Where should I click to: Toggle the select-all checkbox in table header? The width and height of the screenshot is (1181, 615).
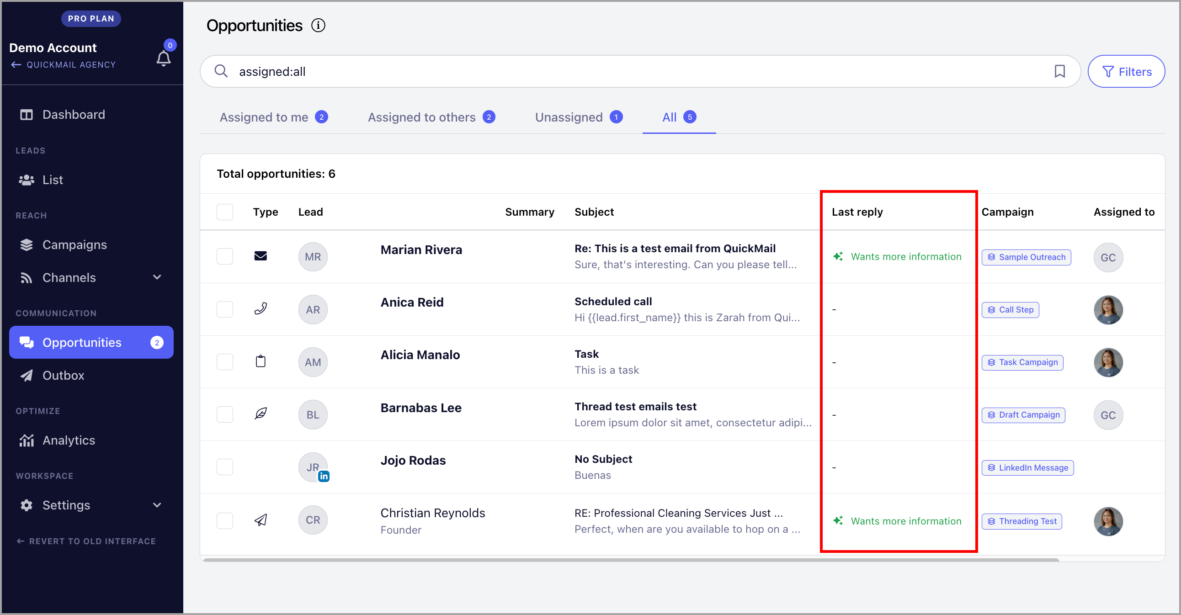[x=225, y=212]
